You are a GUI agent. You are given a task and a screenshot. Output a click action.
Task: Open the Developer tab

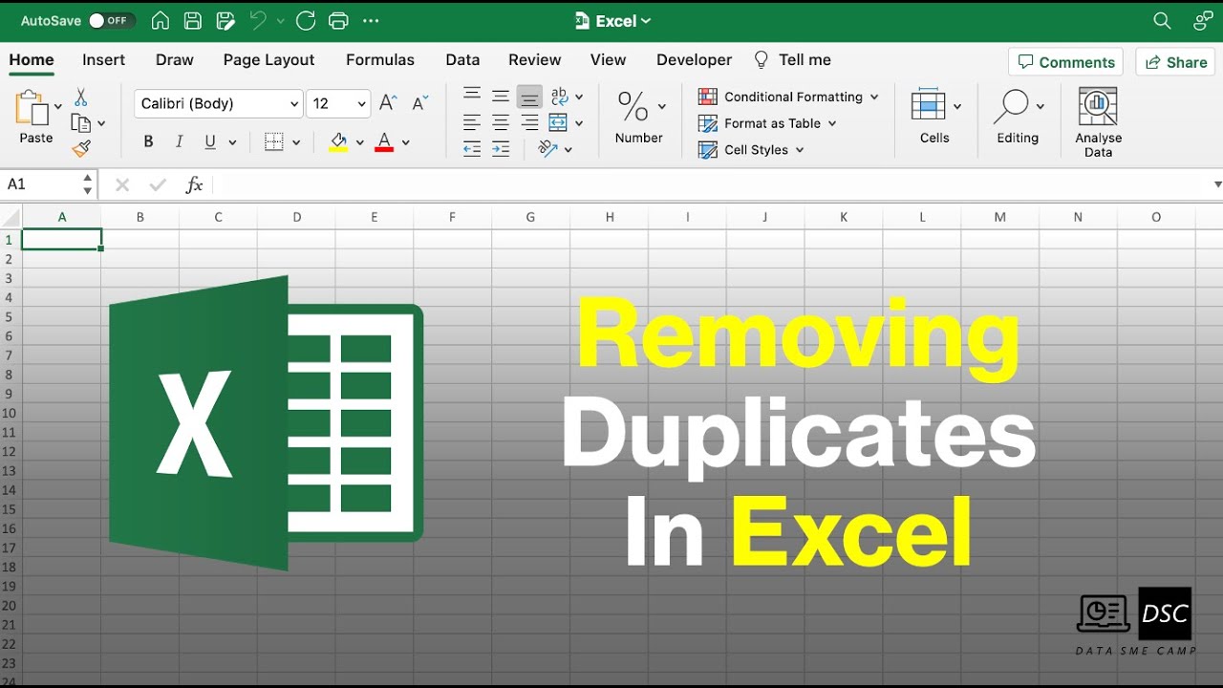coord(694,59)
